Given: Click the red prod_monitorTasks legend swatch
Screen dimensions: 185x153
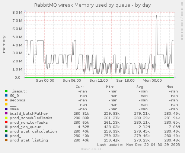Looking at the screenshot, I should tap(6, 122).
